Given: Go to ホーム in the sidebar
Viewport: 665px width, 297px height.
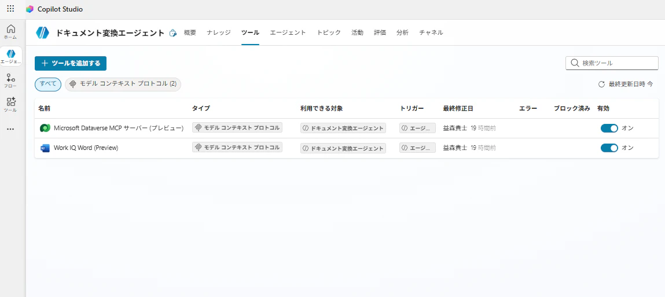Looking at the screenshot, I should [x=10, y=32].
